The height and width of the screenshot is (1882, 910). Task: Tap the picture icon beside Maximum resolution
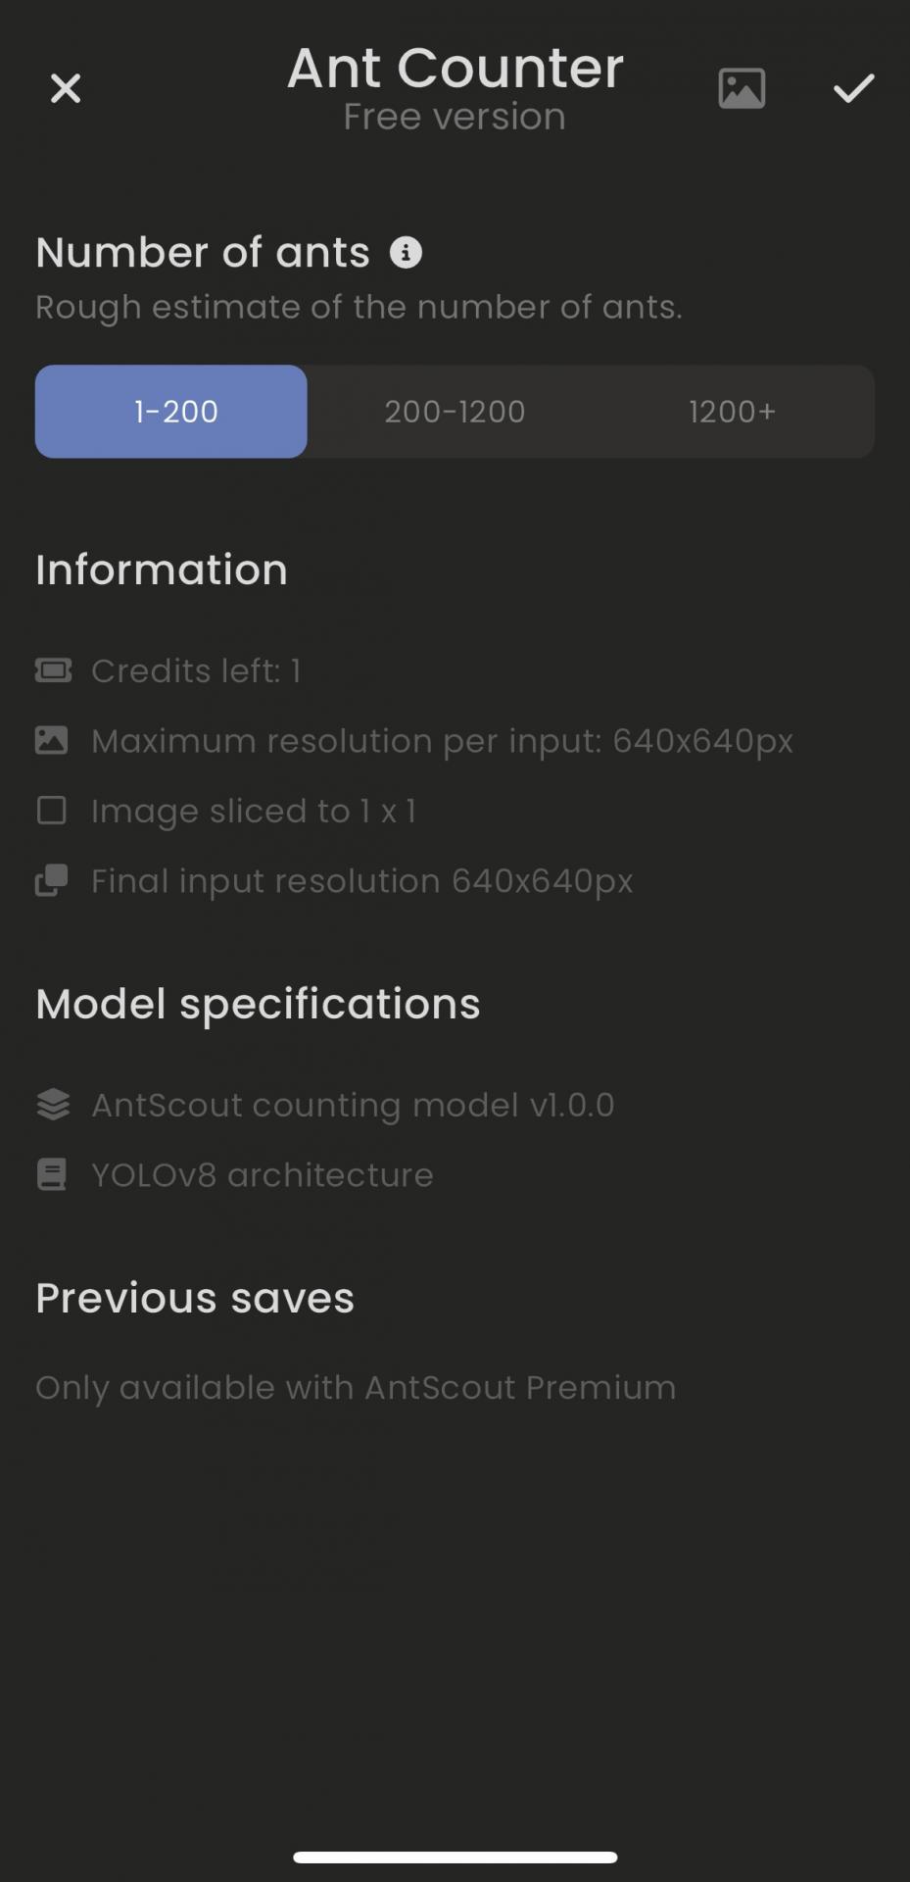point(52,740)
